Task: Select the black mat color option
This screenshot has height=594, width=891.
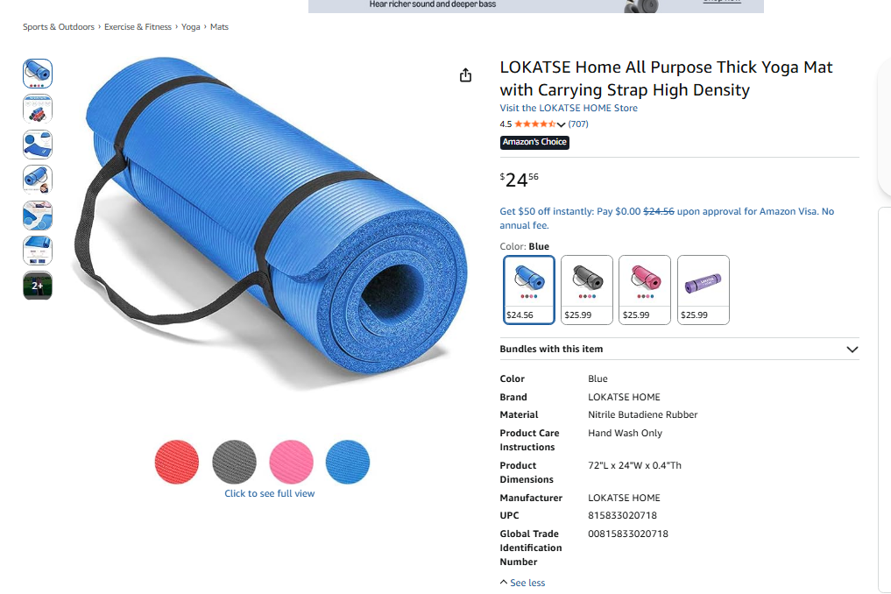Action: [586, 290]
